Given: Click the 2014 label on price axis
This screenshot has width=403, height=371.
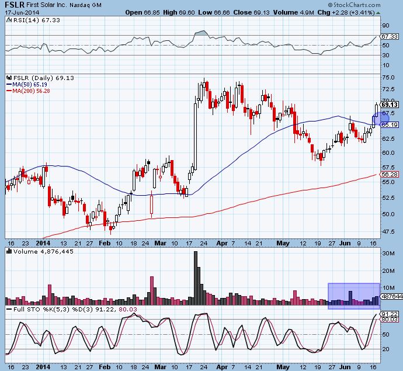Looking at the screenshot, I should (43, 243).
